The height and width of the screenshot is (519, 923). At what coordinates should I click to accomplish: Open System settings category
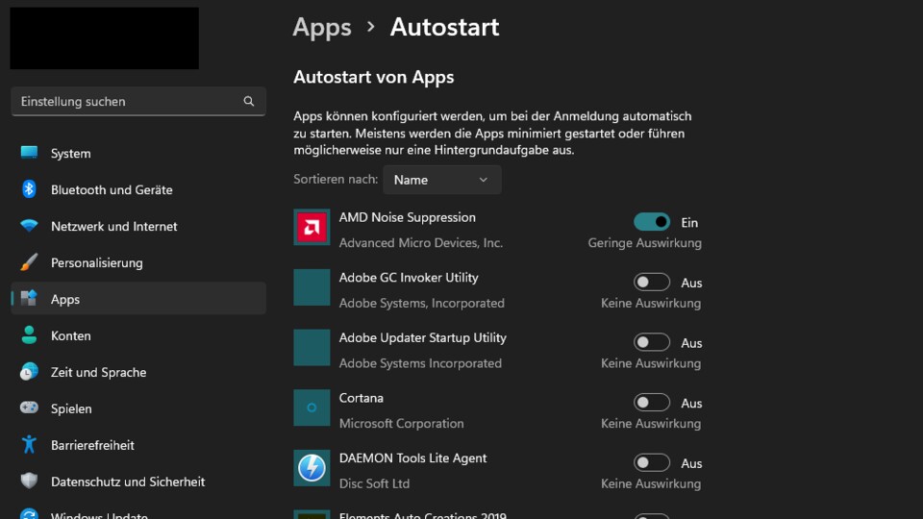click(138, 153)
